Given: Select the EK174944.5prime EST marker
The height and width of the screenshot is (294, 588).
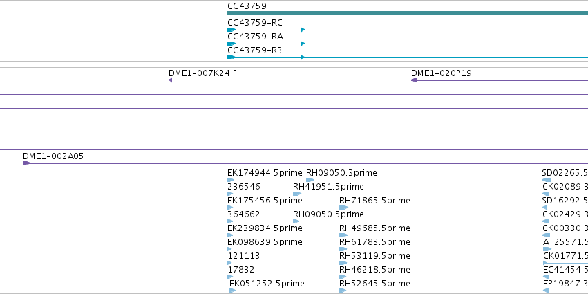Looking at the screenshot, I should point(230,180).
